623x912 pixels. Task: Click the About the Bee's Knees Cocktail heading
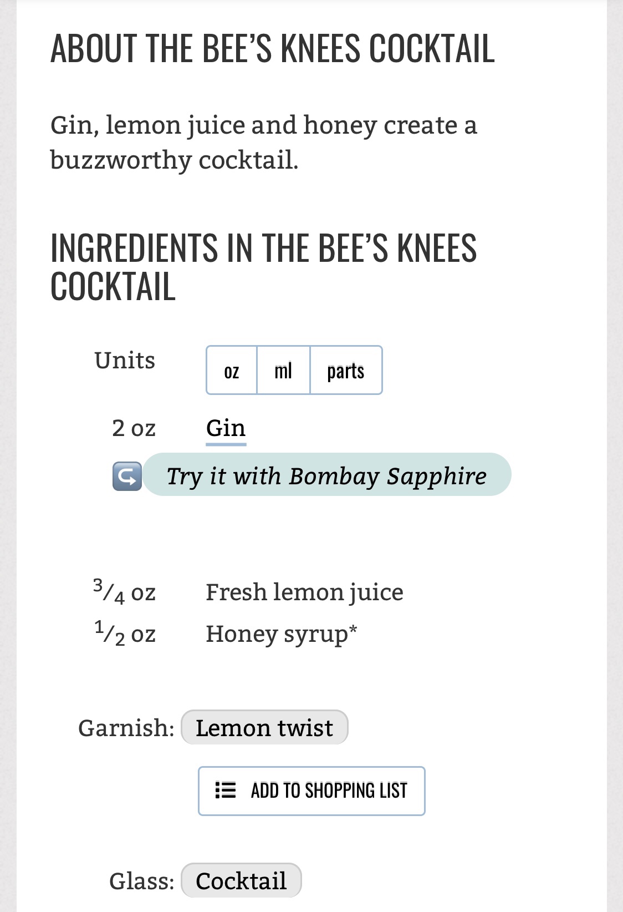272,48
